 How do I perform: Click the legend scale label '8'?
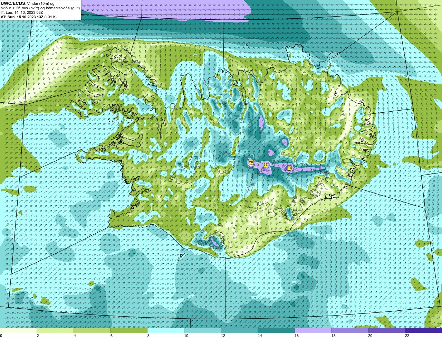(148, 335)
